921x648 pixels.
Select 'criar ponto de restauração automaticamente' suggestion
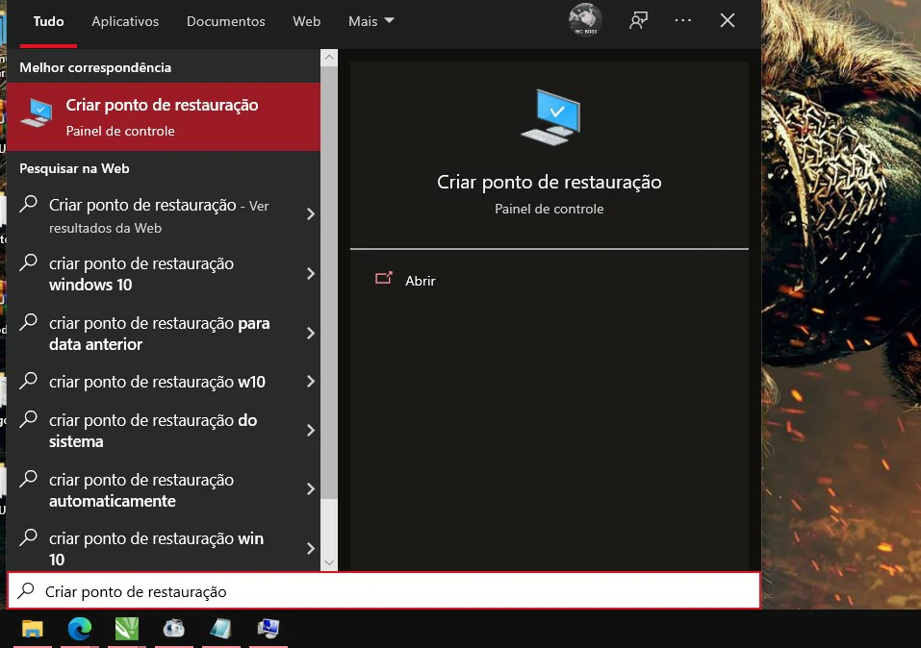coord(164,490)
